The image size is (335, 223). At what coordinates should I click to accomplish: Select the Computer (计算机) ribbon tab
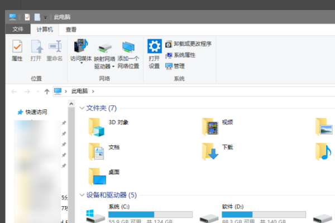[45, 30]
